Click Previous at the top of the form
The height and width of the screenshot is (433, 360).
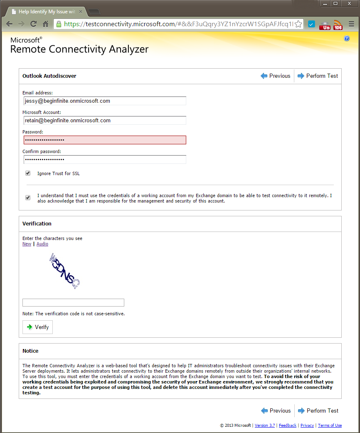tap(276, 76)
